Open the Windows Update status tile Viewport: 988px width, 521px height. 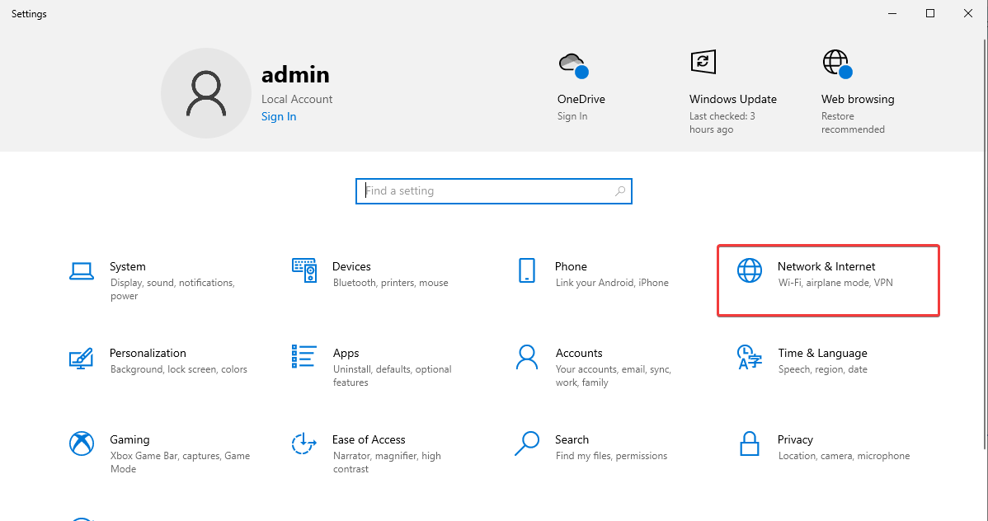point(732,91)
